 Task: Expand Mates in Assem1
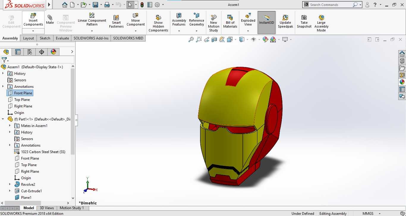tap(10, 126)
